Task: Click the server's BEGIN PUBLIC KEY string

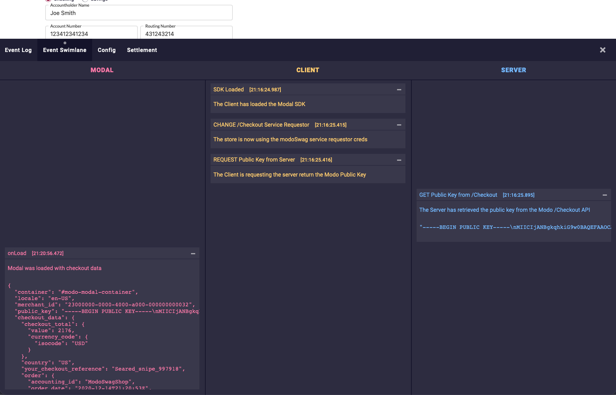Action: [x=515, y=227]
